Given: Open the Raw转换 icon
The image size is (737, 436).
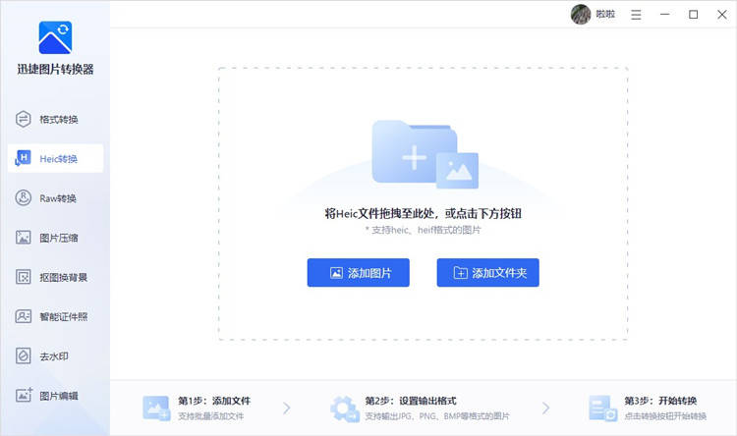Looking at the screenshot, I should pyautogui.click(x=23, y=197).
